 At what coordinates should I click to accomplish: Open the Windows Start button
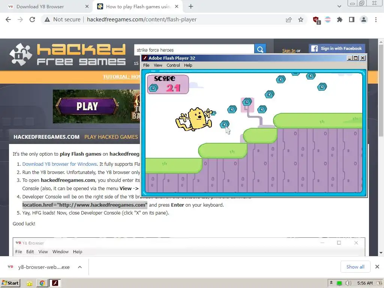point(10,283)
